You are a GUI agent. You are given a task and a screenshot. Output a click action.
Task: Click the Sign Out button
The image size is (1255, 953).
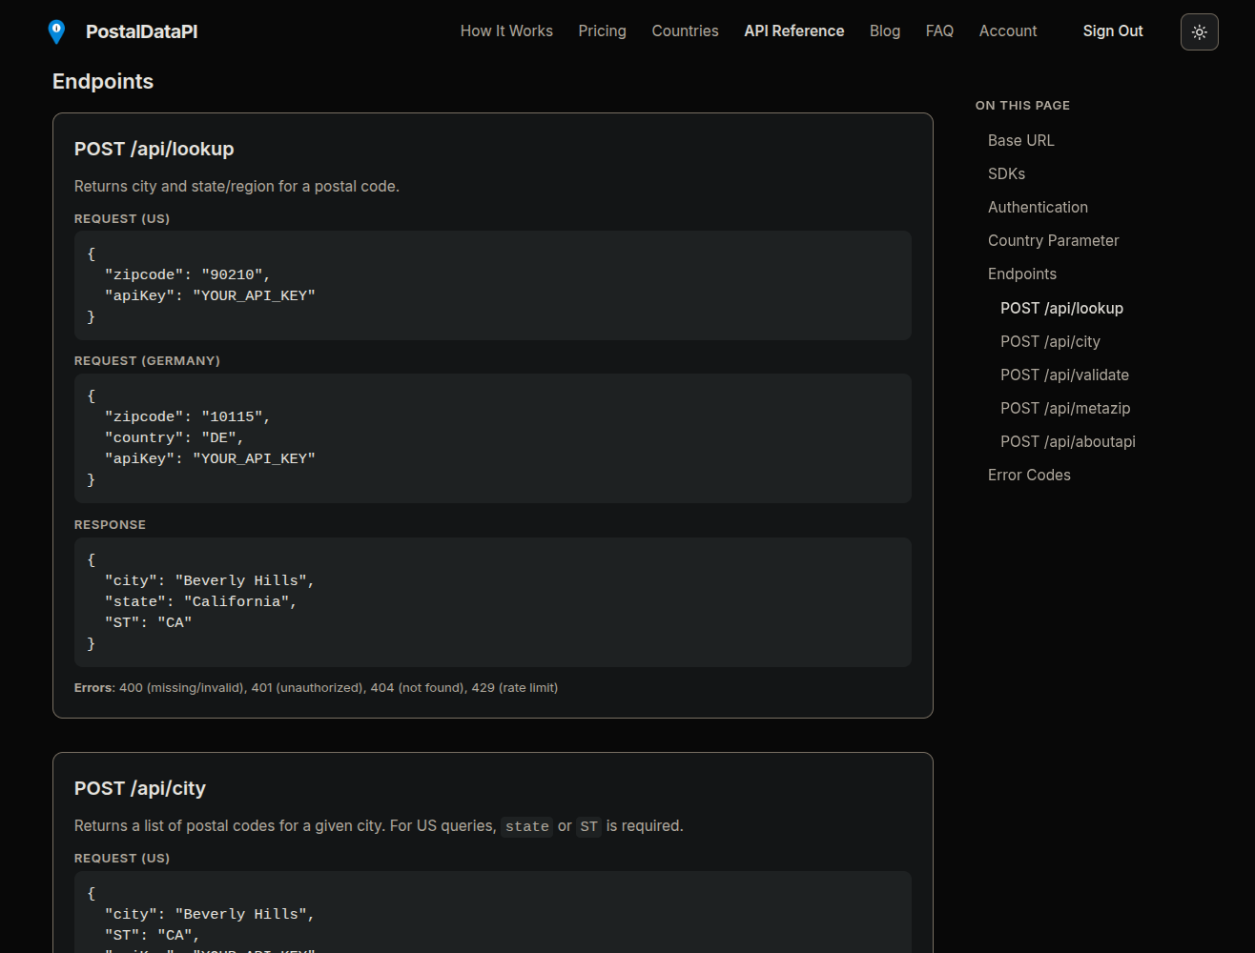[1112, 30]
